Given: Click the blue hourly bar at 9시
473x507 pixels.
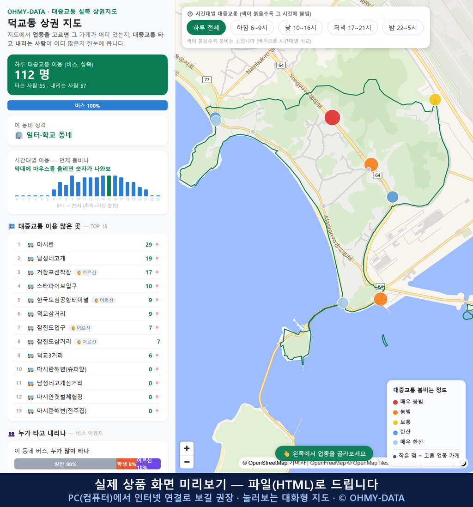Looking at the screenshot, I should click(x=72, y=186).
